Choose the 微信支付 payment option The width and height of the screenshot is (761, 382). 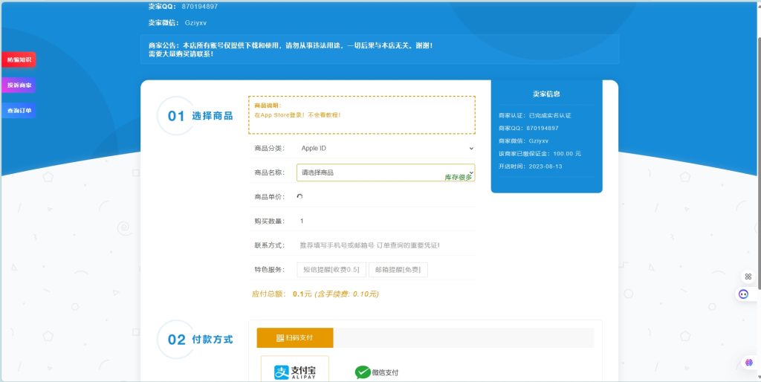tap(377, 372)
